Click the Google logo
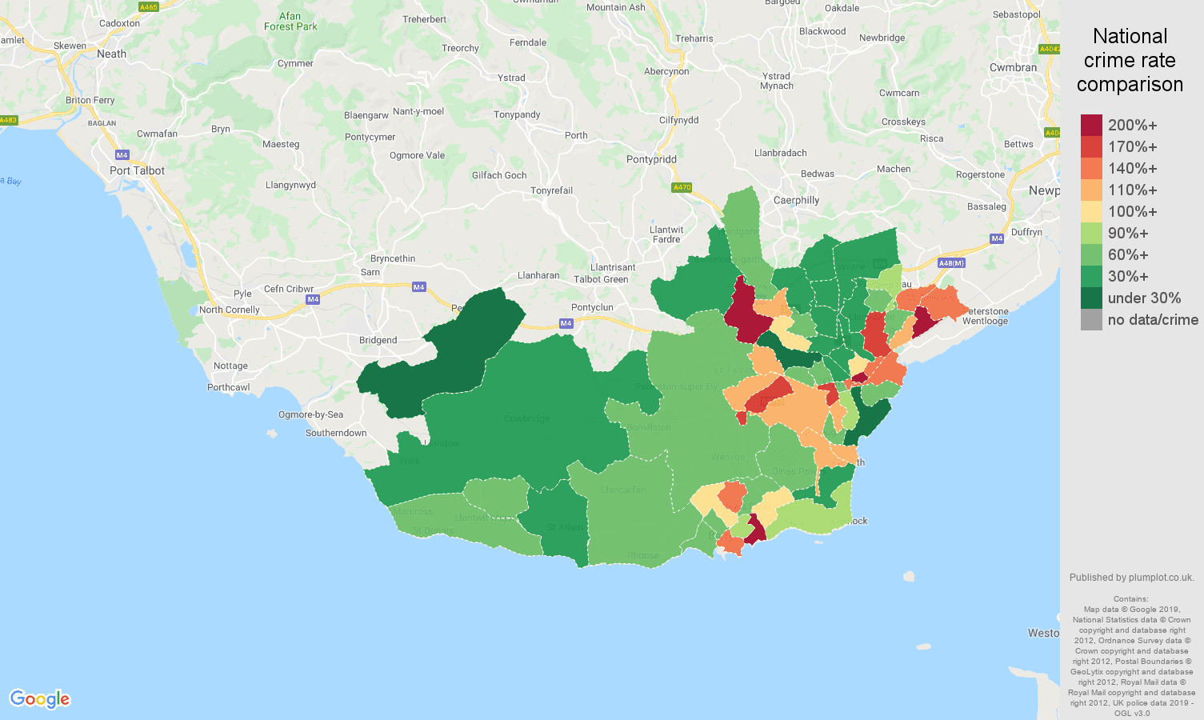The width and height of the screenshot is (1204, 720). click(x=40, y=699)
